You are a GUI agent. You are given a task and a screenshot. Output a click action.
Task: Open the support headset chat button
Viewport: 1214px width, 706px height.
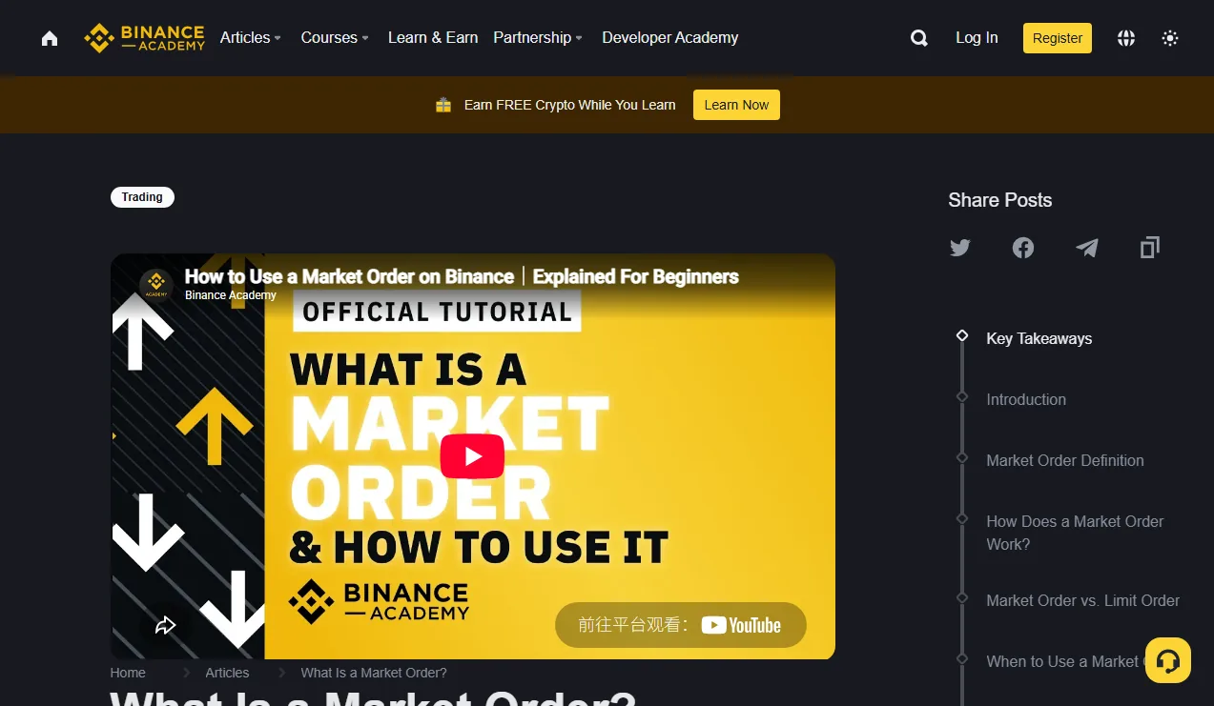[x=1168, y=660]
